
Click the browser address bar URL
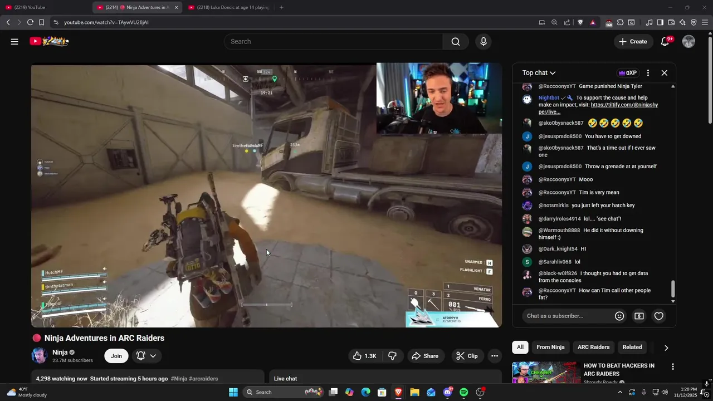pyautogui.click(x=106, y=22)
